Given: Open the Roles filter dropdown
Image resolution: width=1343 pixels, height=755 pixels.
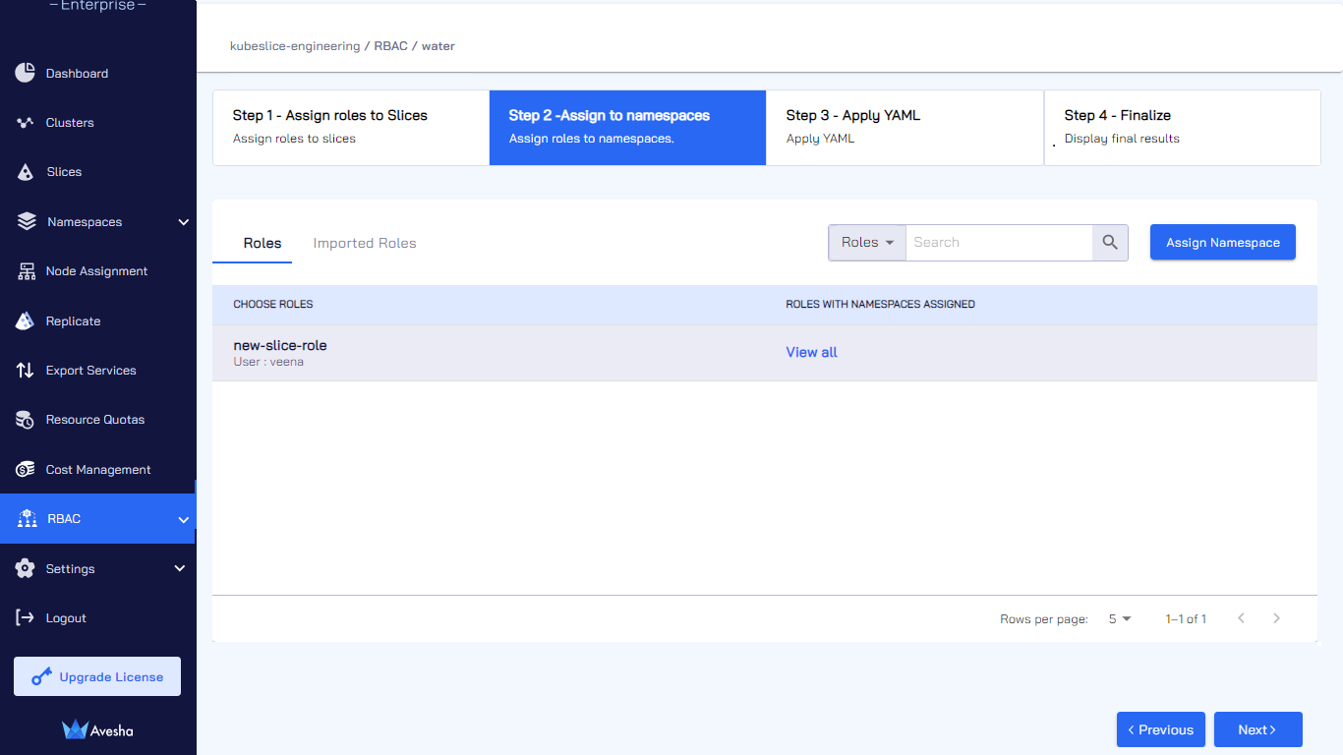Looking at the screenshot, I should click(867, 243).
